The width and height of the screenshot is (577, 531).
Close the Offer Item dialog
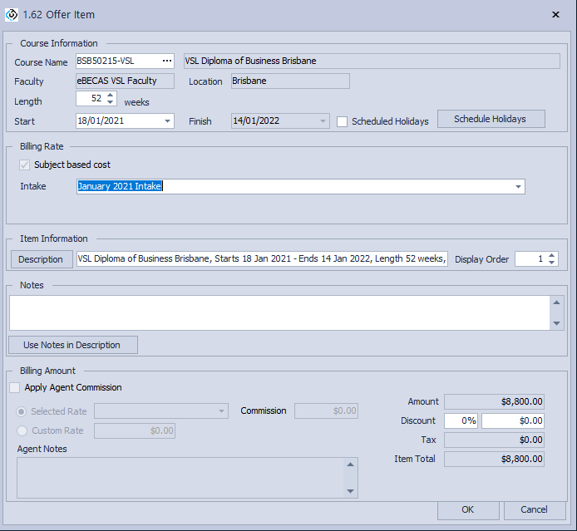click(x=555, y=14)
